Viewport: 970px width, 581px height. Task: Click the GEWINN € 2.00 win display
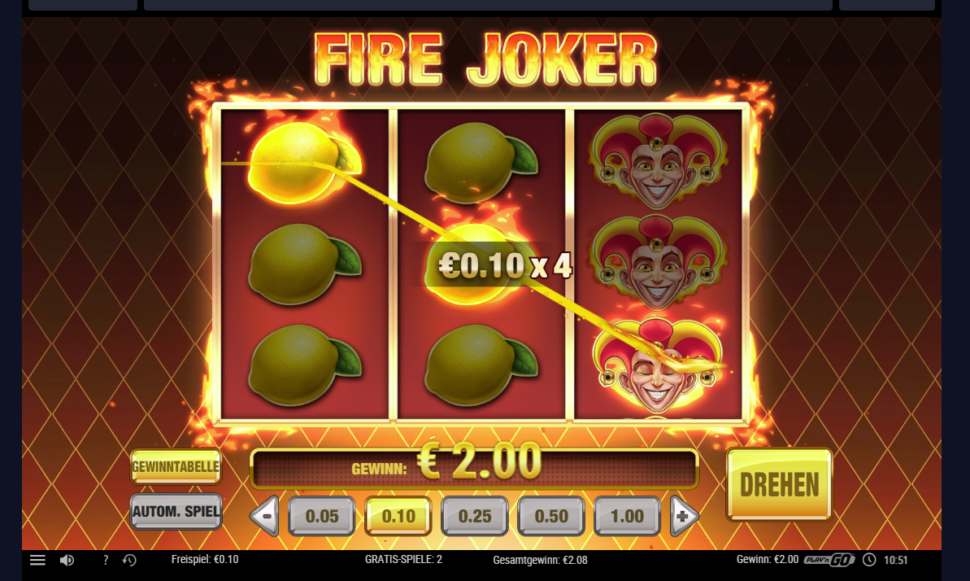475,468
